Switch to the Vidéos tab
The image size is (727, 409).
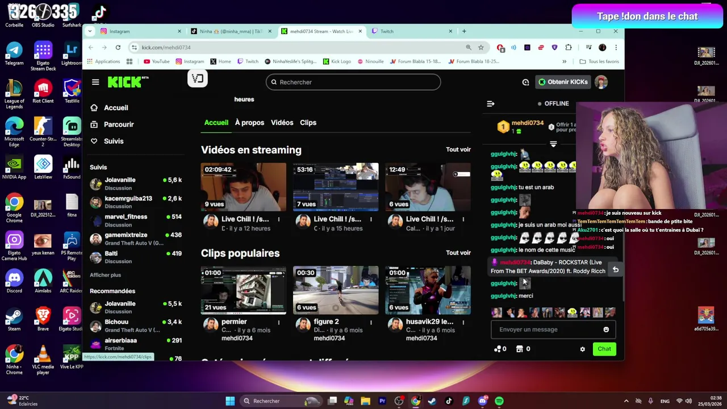[282, 123]
